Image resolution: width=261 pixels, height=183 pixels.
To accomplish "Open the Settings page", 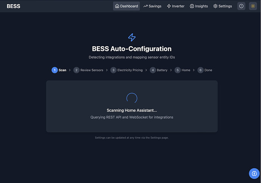I will pyautogui.click(x=222, y=6).
